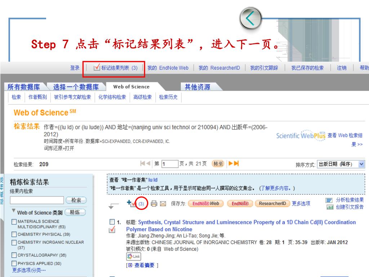This screenshot has height=277, width=369.
Task: Save to EndNote Web button
Action: (206, 203)
